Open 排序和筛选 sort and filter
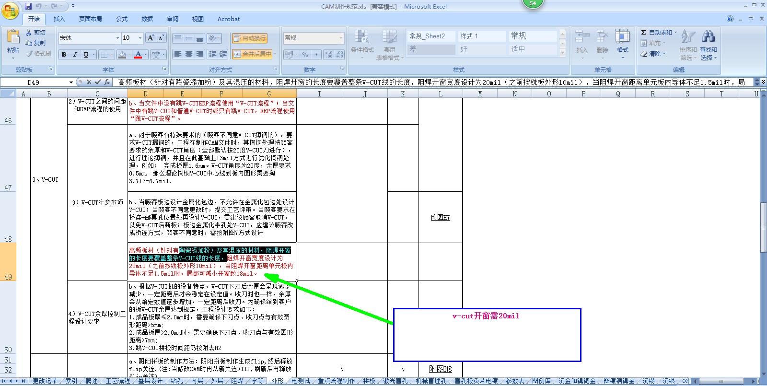The height and width of the screenshot is (386, 767). pos(688,44)
